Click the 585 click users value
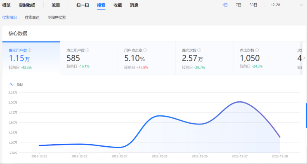 click(x=73, y=58)
